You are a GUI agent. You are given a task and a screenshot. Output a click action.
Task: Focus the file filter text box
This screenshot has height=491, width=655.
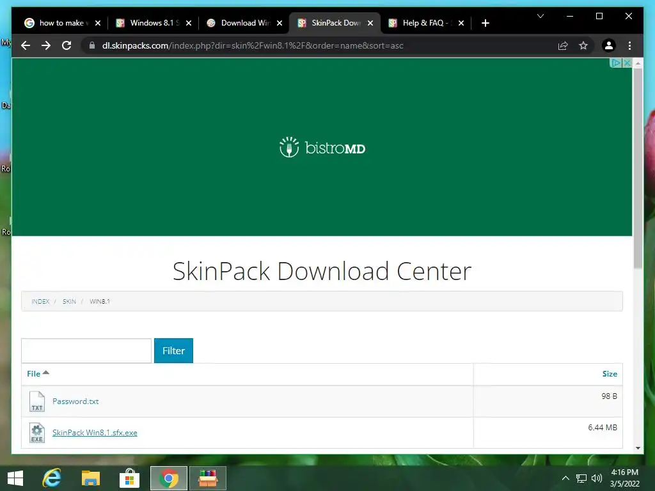(x=86, y=351)
